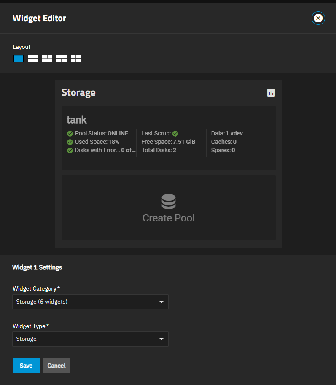Select the single-widget layout option
Viewport: 336px width, 385px height.
(19, 59)
